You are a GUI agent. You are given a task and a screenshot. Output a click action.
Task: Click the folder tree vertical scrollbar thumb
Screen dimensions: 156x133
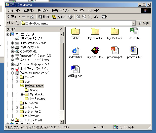coord(61,76)
